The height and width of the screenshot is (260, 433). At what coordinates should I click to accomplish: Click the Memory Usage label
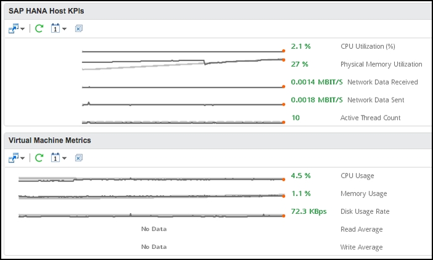[364, 194]
